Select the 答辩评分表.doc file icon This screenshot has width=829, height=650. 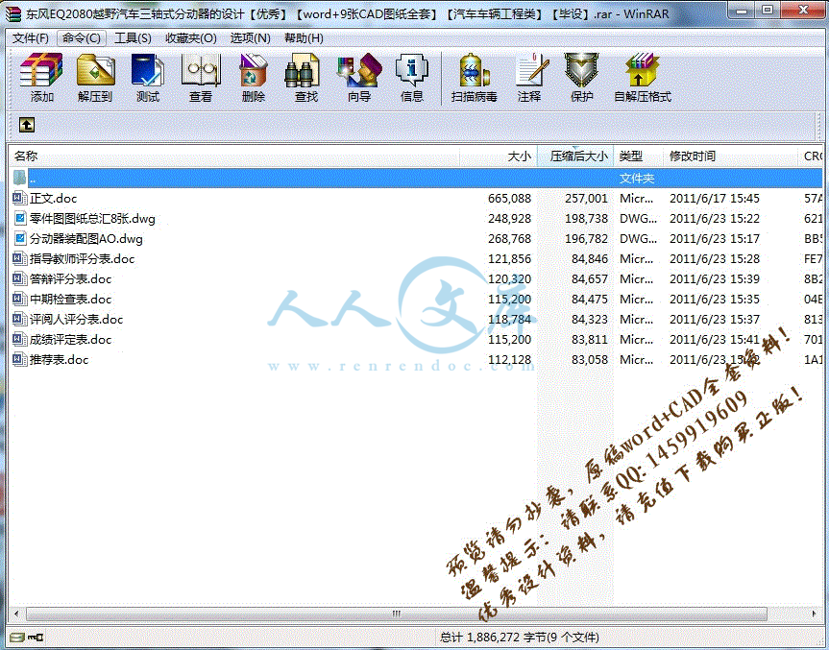tap(19, 278)
